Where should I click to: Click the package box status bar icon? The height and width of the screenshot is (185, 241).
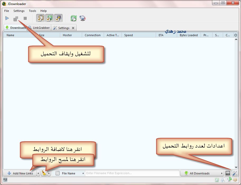coord(235,180)
